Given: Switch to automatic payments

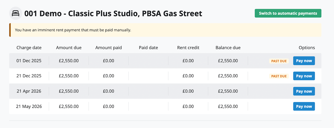Looking at the screenshot, I should click(288, 13).
